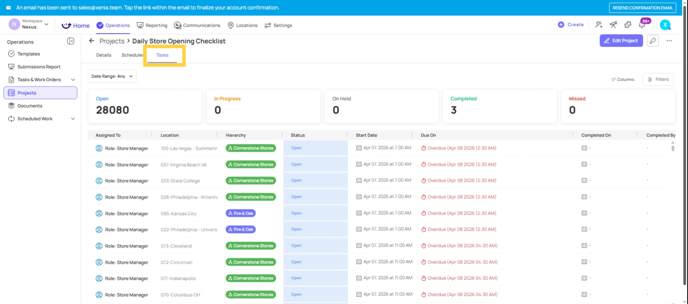Click the table vertical scrollbar thumb
The height and width of the screenshot is (304, 688).
tap(673, 148)
